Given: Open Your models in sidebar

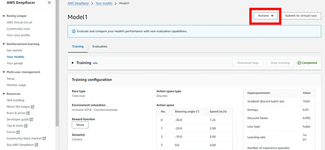Looking at the screenshot, I should 15,57.
